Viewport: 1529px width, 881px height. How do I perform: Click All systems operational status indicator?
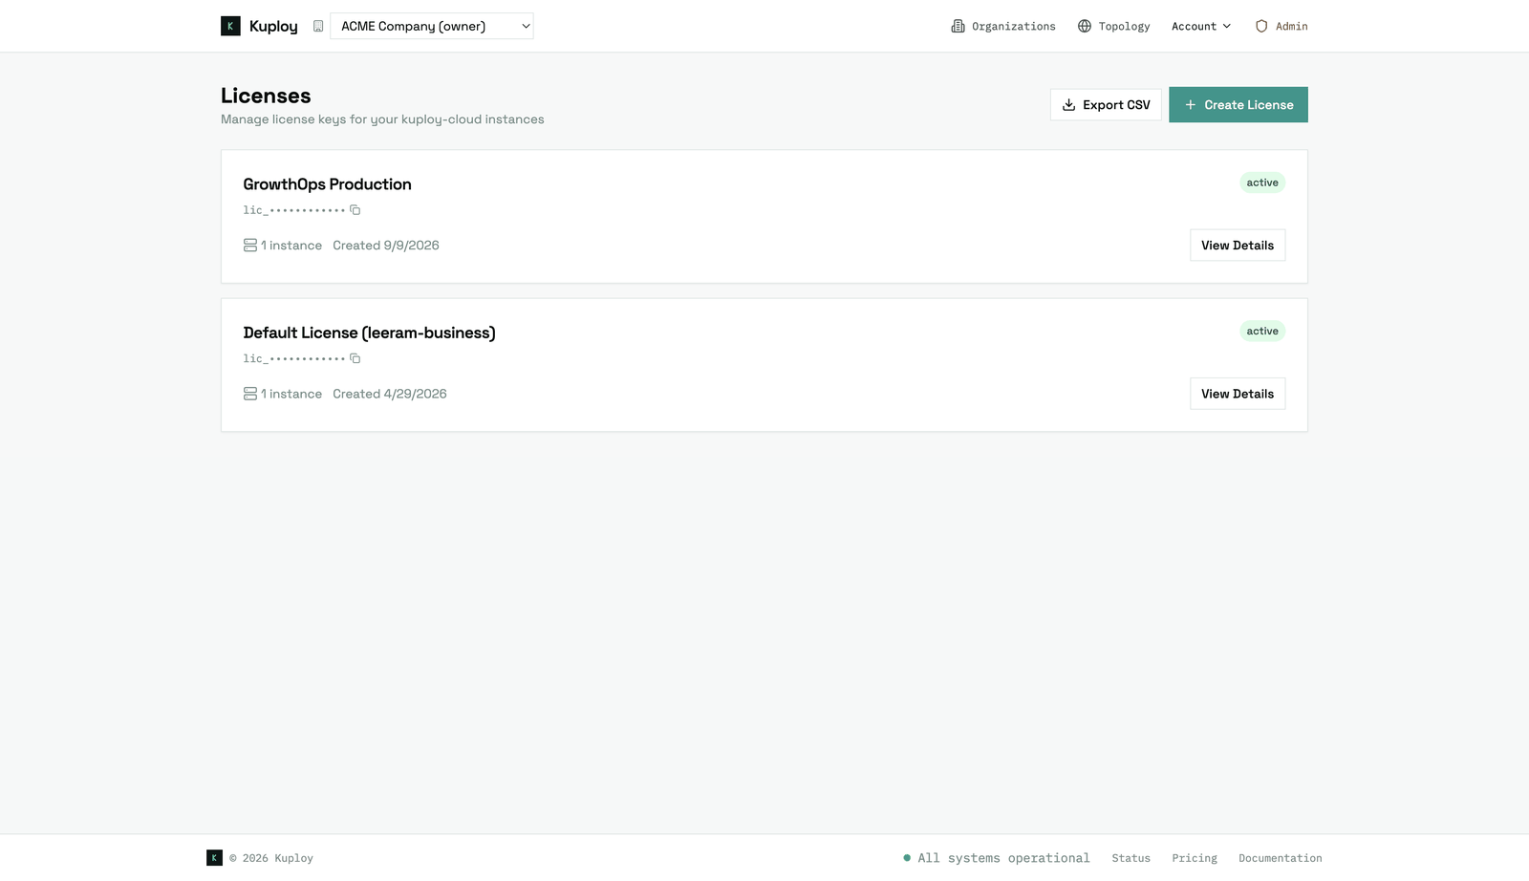(x=996, y=858)
